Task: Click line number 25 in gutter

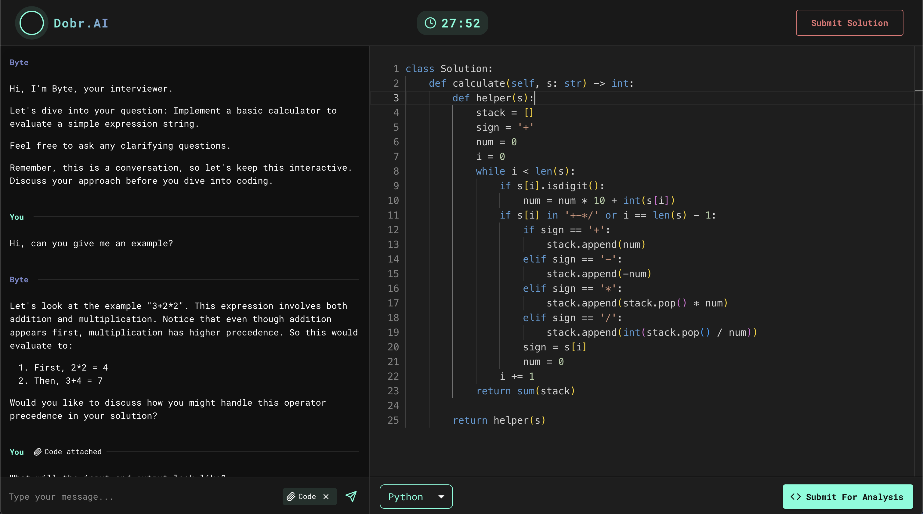Action: click(x=393, y=420)
